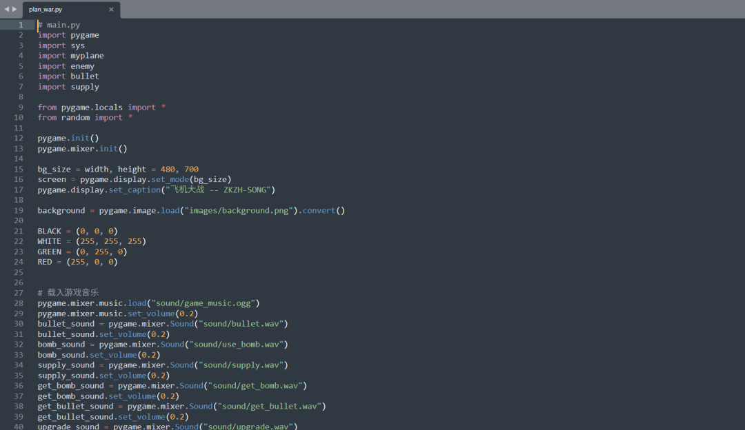Click line number 28 in the gutter
The height and width of the screenshot is (430, 745).
[x=19, y=303]
